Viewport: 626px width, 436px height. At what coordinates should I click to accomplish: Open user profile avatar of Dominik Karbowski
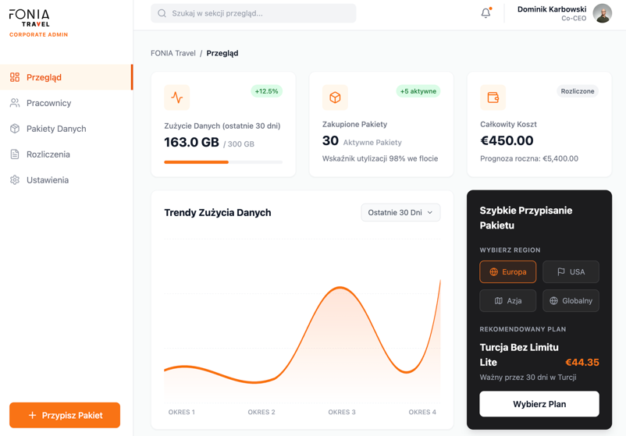coord(602,13)
